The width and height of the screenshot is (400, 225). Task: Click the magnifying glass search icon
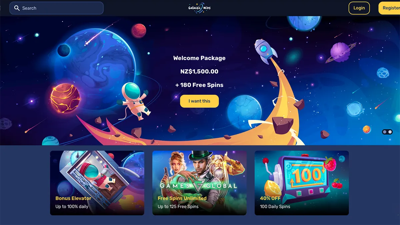17,8
